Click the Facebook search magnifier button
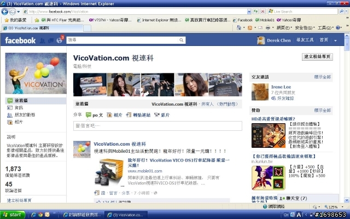The image size is (350, 219). [181, 40]
